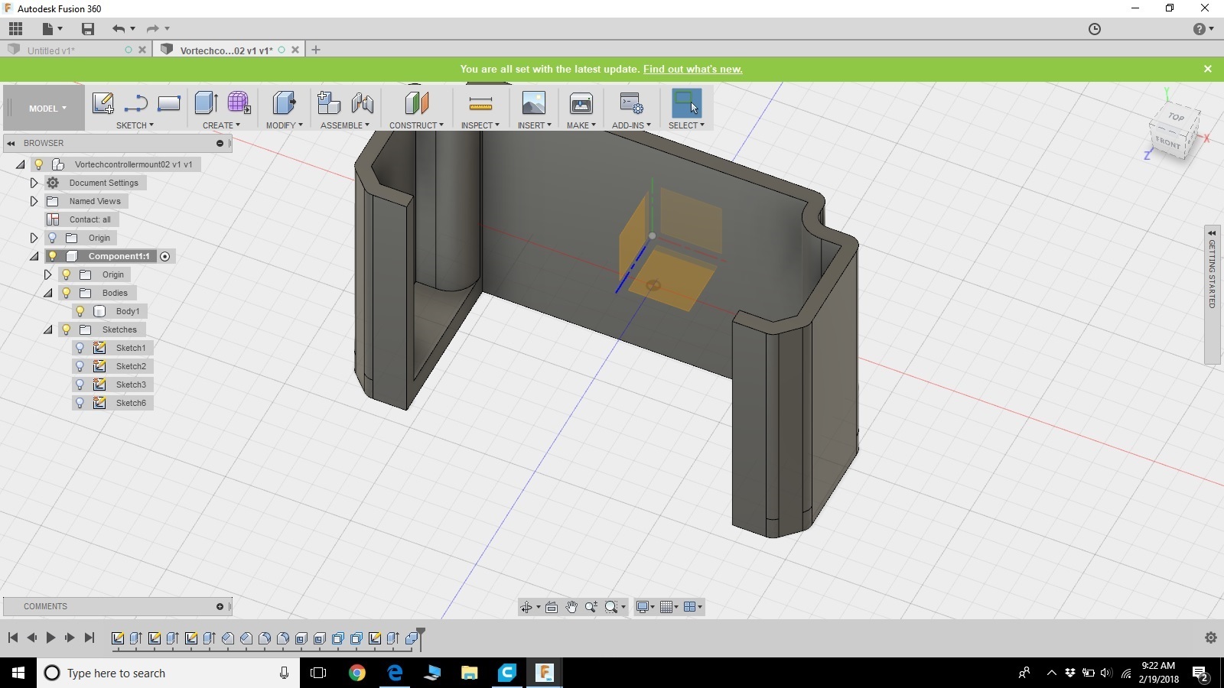
Task: Click the Insert decal image icon
Action: (x=533, y=103)
